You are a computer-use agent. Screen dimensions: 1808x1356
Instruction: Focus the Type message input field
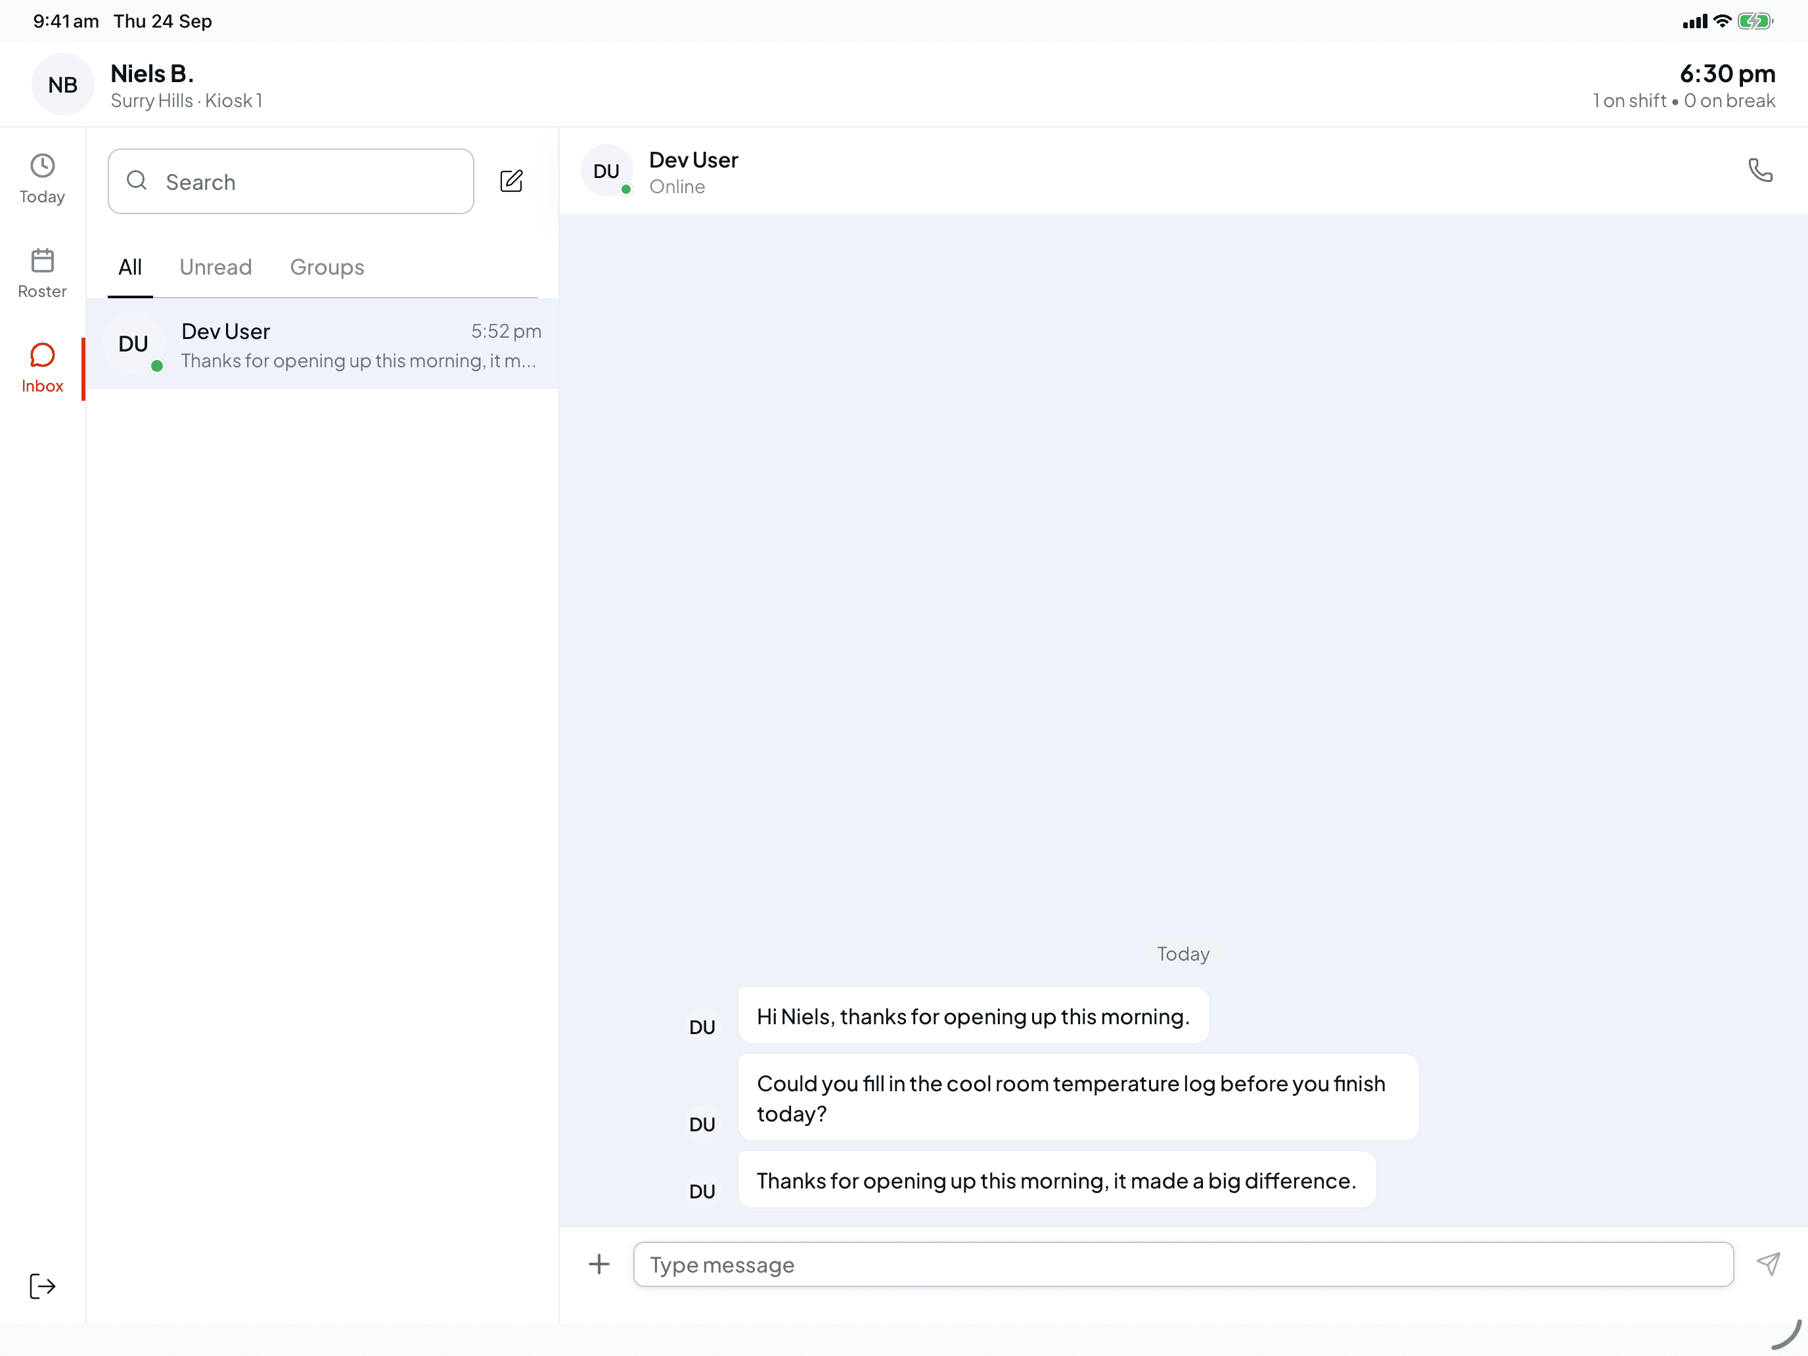click(1183, 1265)
